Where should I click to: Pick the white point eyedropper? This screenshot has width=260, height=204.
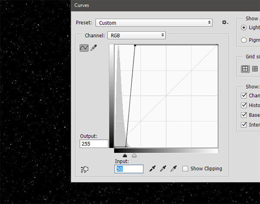point(174,169)
